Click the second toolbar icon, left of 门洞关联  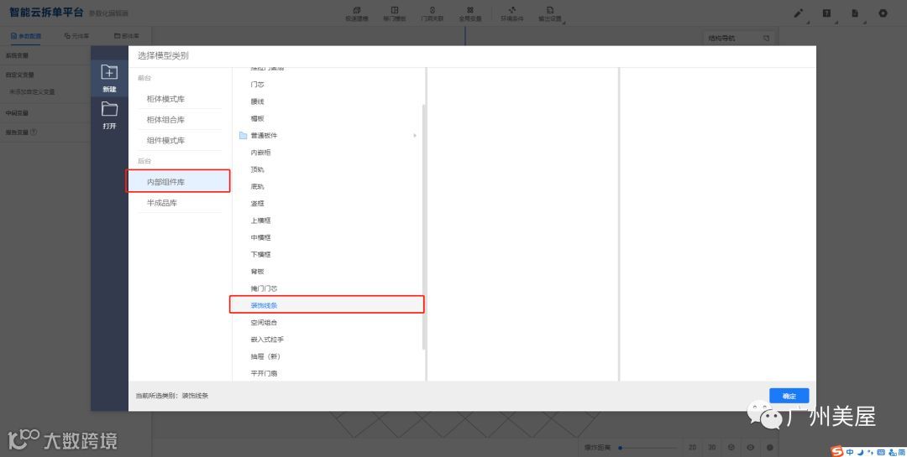coord(395,10)
